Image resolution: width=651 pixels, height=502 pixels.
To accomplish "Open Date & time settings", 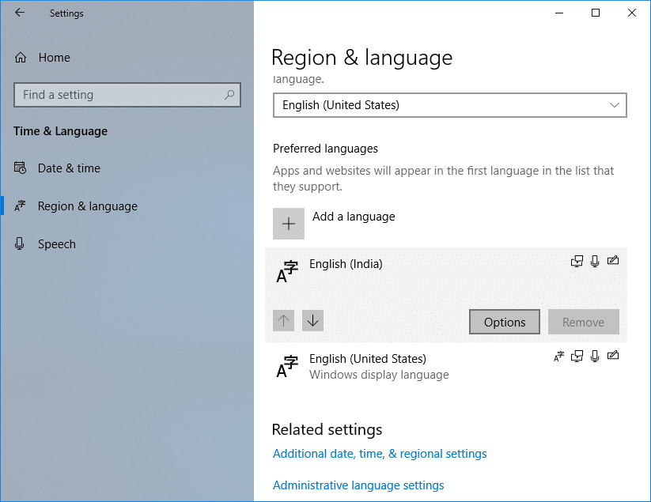I will pyautogui.click(x=67, y=168).
